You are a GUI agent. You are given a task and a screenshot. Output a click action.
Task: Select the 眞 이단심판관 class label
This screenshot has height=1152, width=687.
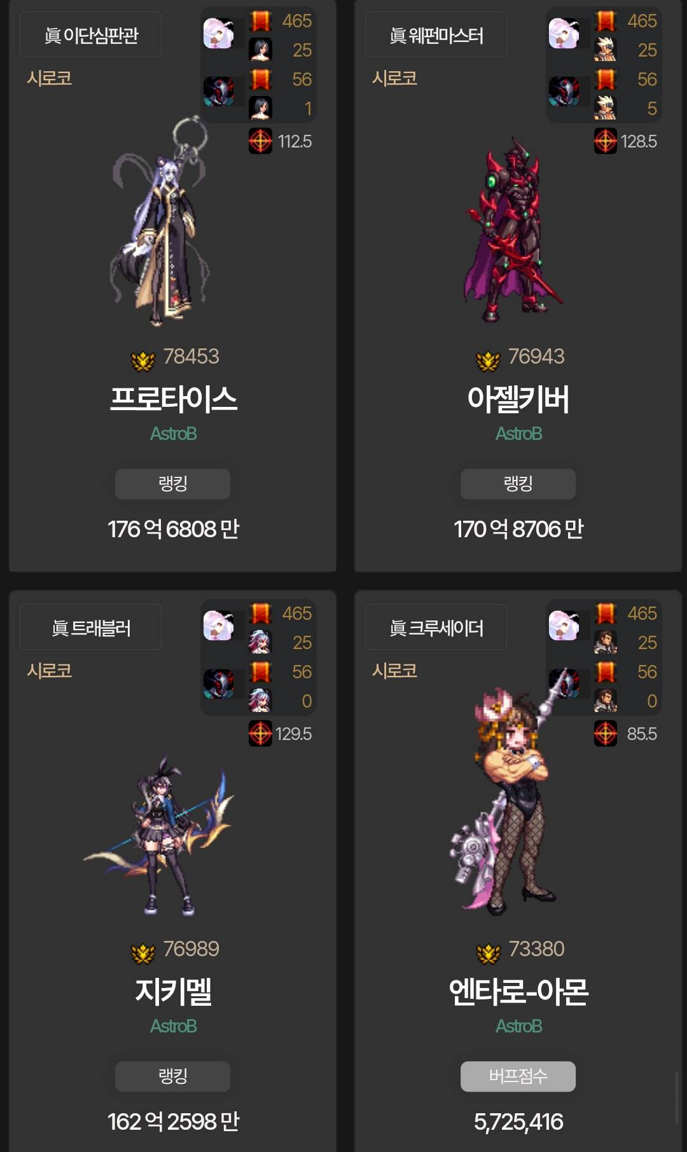[90, 35]
